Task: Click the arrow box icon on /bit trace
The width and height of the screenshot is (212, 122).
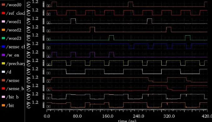Action: (x=49, y=106)
